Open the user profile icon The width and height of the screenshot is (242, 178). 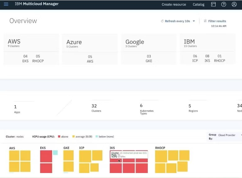(x=234, y=4)
